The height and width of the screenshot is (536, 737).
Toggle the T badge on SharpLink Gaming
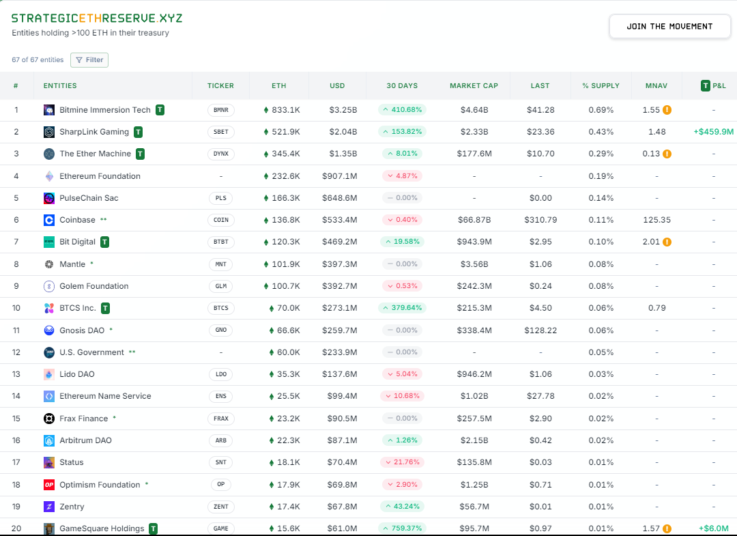tap(137, 131)
